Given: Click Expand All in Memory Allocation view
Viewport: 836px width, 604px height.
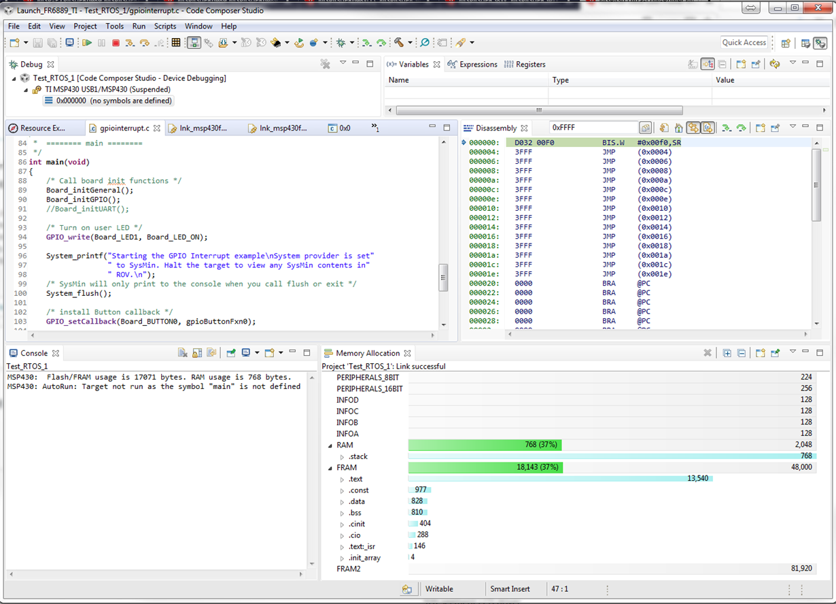Looking at the screenshot, I should click(x=727, y=353).
